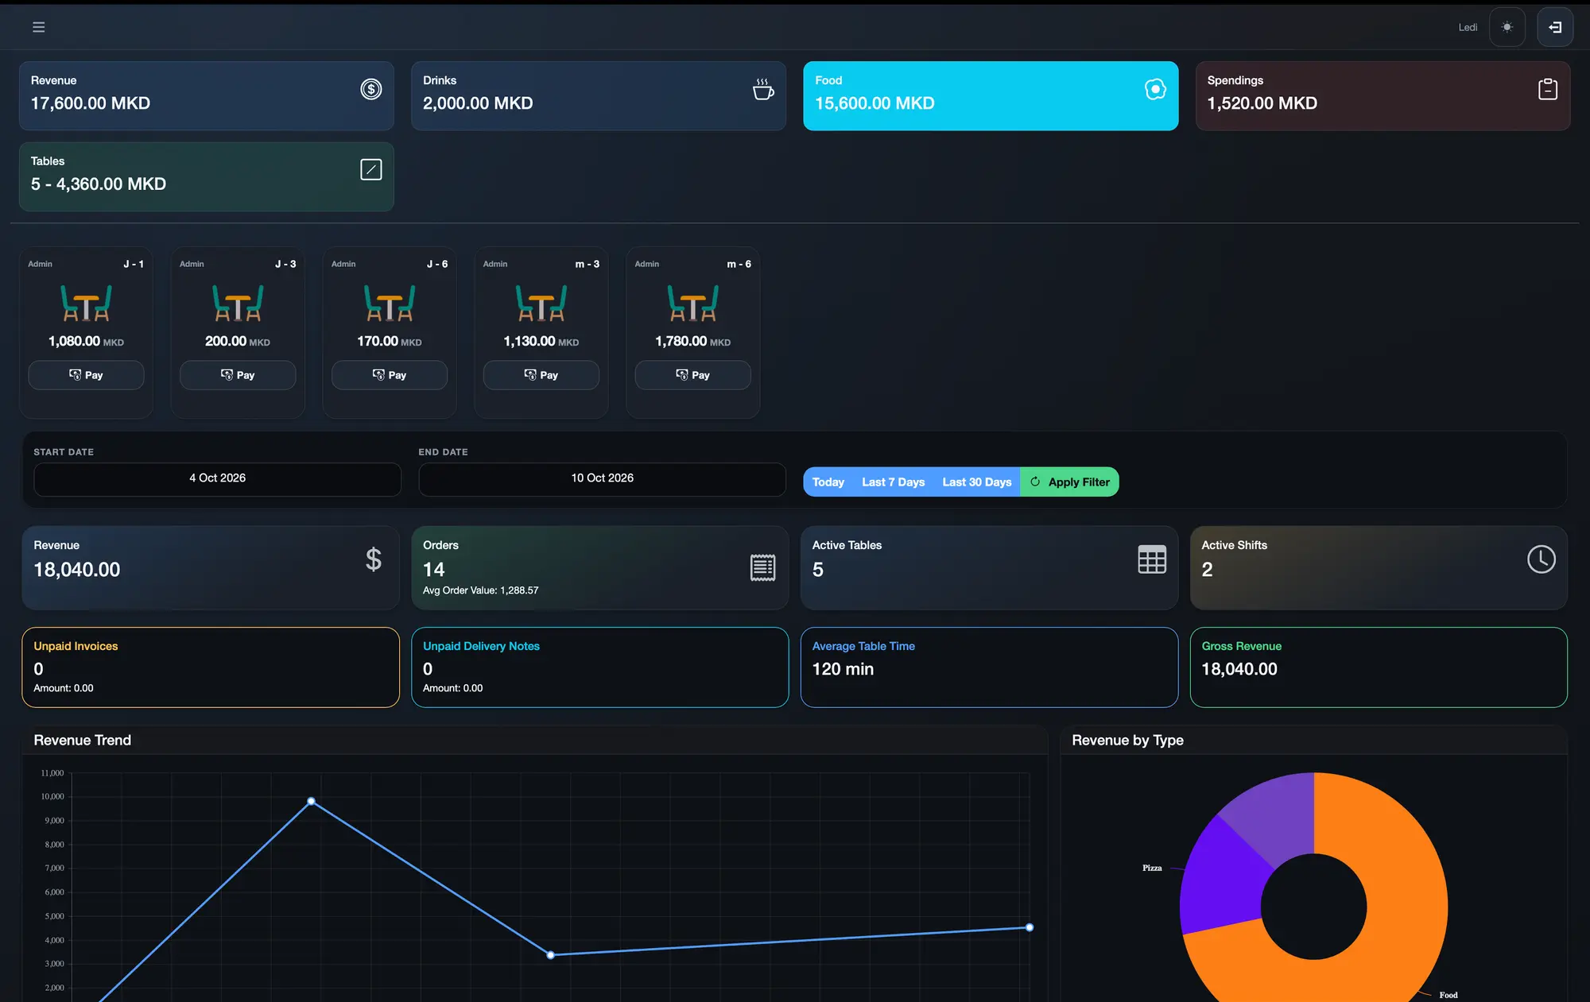Viewport: 1590px width, 1002px height.
Task: Click the Tables card square icon
Action: pos(370,169)
